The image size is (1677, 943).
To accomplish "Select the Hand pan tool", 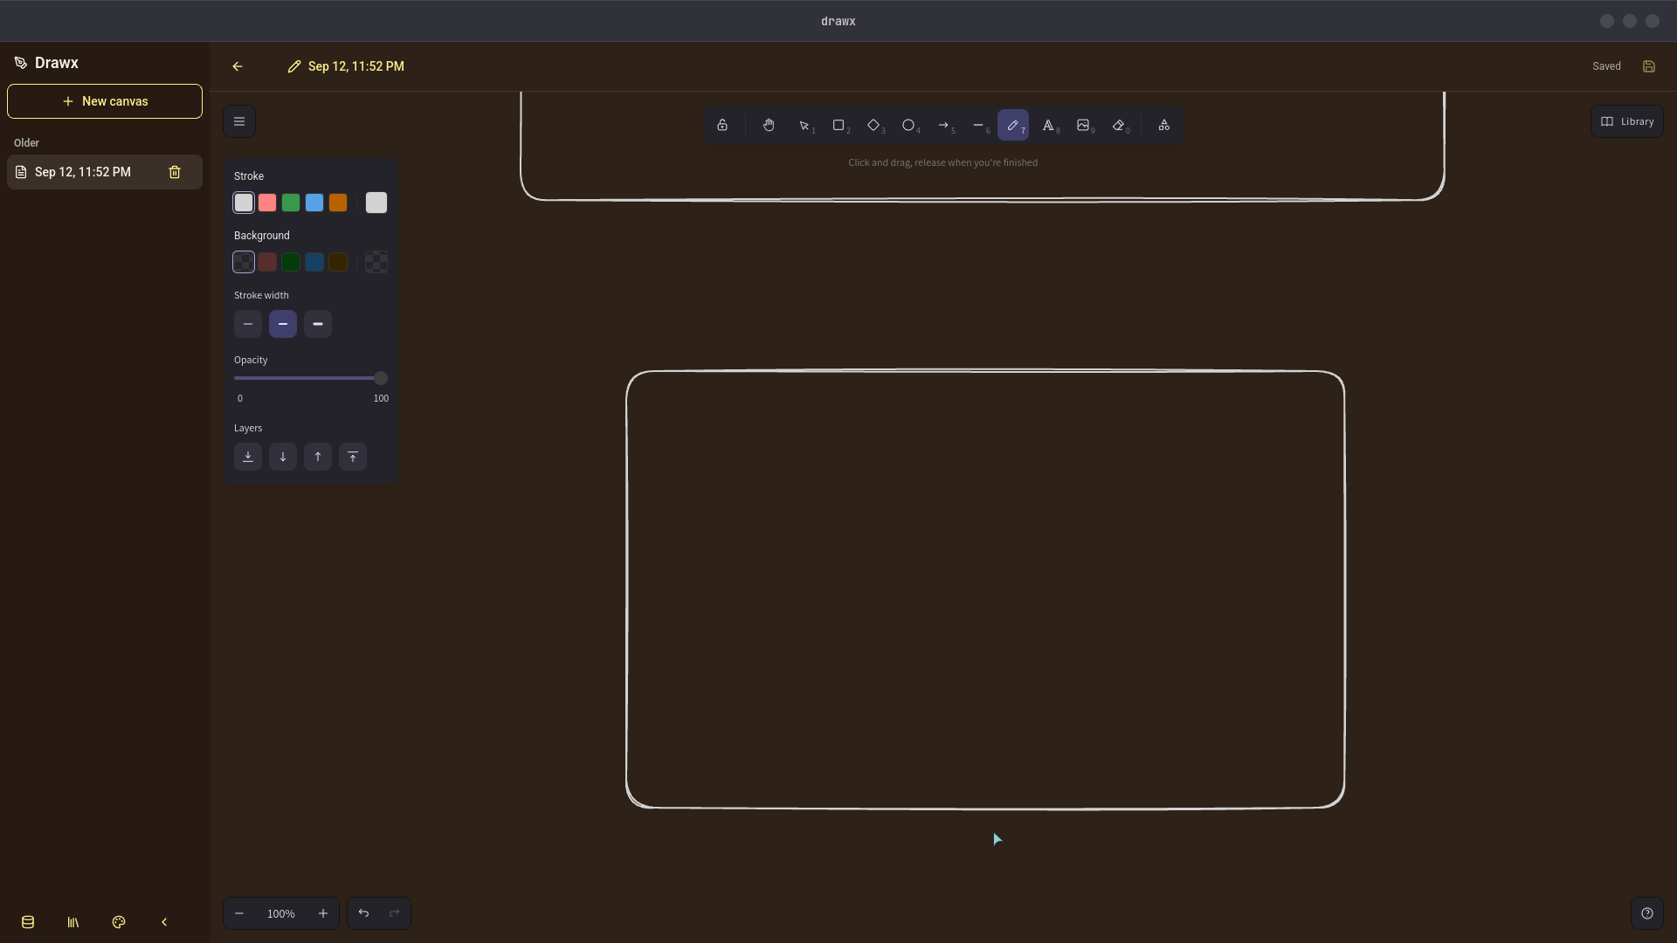I will [x=769, y=125].
